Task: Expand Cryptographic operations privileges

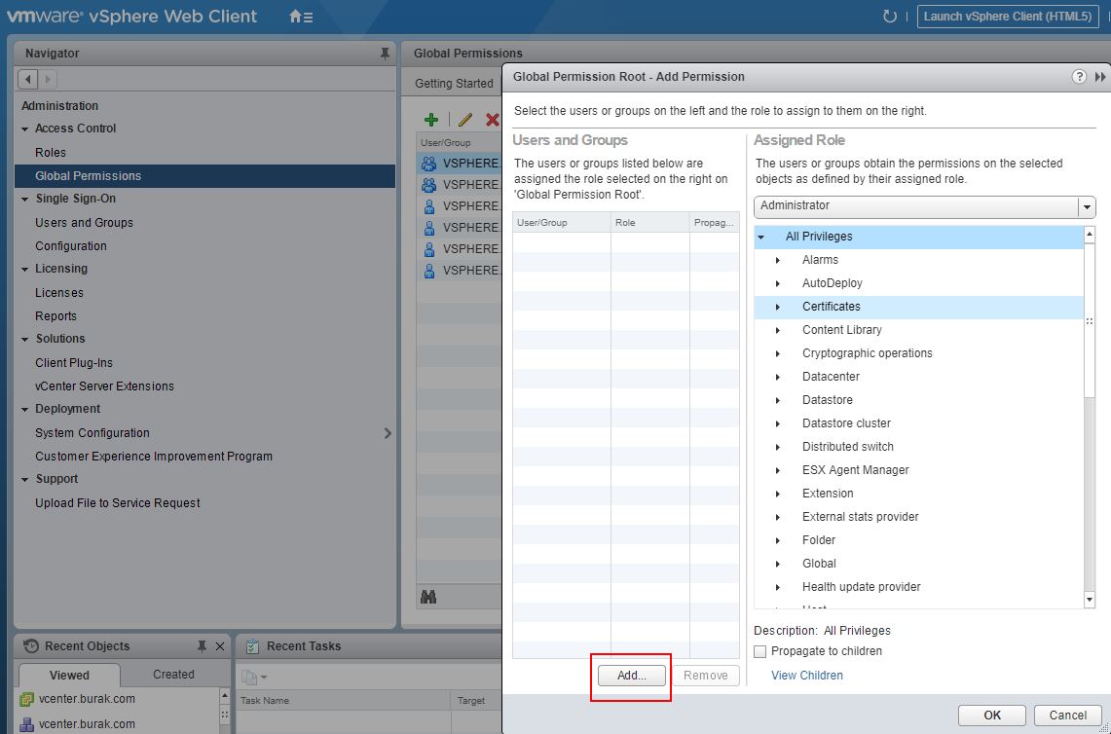Action: 778,353
